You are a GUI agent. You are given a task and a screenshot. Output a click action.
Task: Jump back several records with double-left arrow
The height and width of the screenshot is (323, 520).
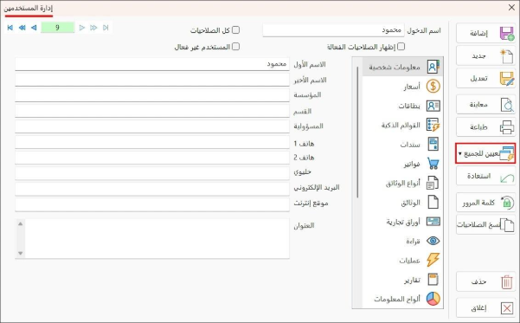point(22,28)
